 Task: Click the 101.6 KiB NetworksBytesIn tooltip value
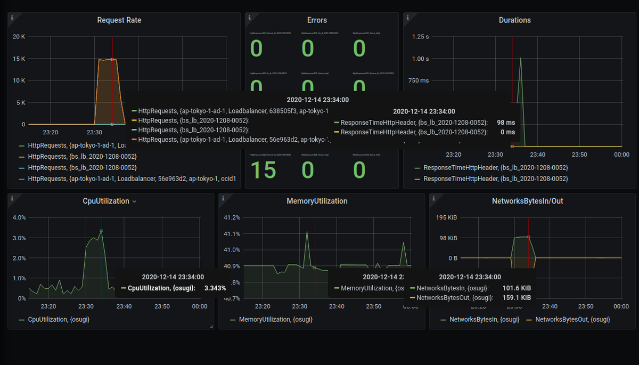(x=517, y=288)
